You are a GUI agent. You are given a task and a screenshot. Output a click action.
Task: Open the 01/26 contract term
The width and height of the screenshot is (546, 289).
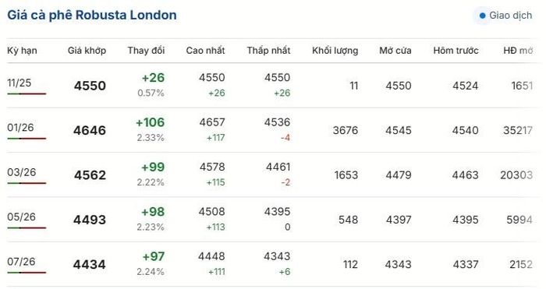[x=20, y=127]
